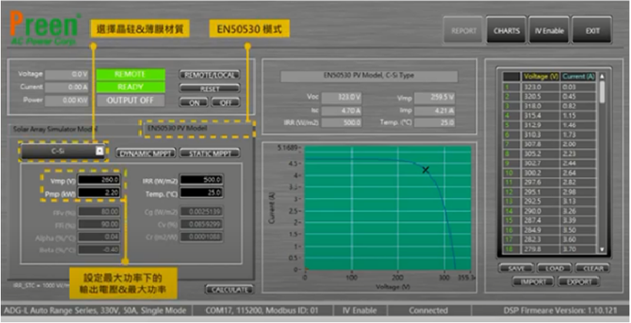The height and width of the screenshot is (323, 631).
Task: Click the table scrollbar down arrow
Action: pos(602,250)
